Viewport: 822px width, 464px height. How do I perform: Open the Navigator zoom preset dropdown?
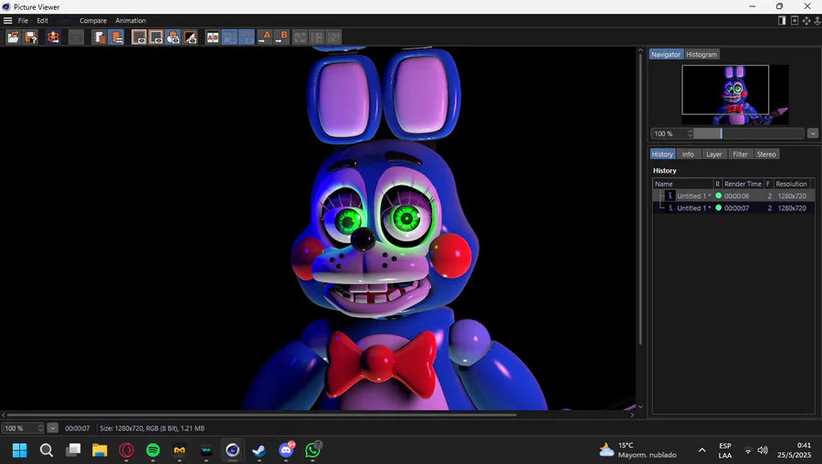click(813, 133)
